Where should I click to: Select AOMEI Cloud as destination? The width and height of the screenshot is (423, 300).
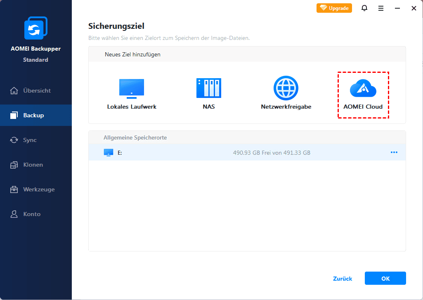(363, 95)
